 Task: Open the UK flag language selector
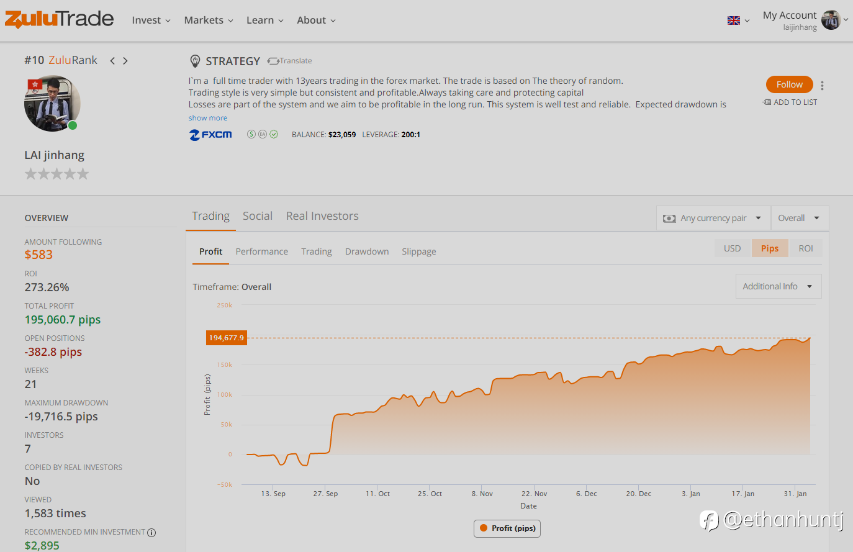coord(738,20)
